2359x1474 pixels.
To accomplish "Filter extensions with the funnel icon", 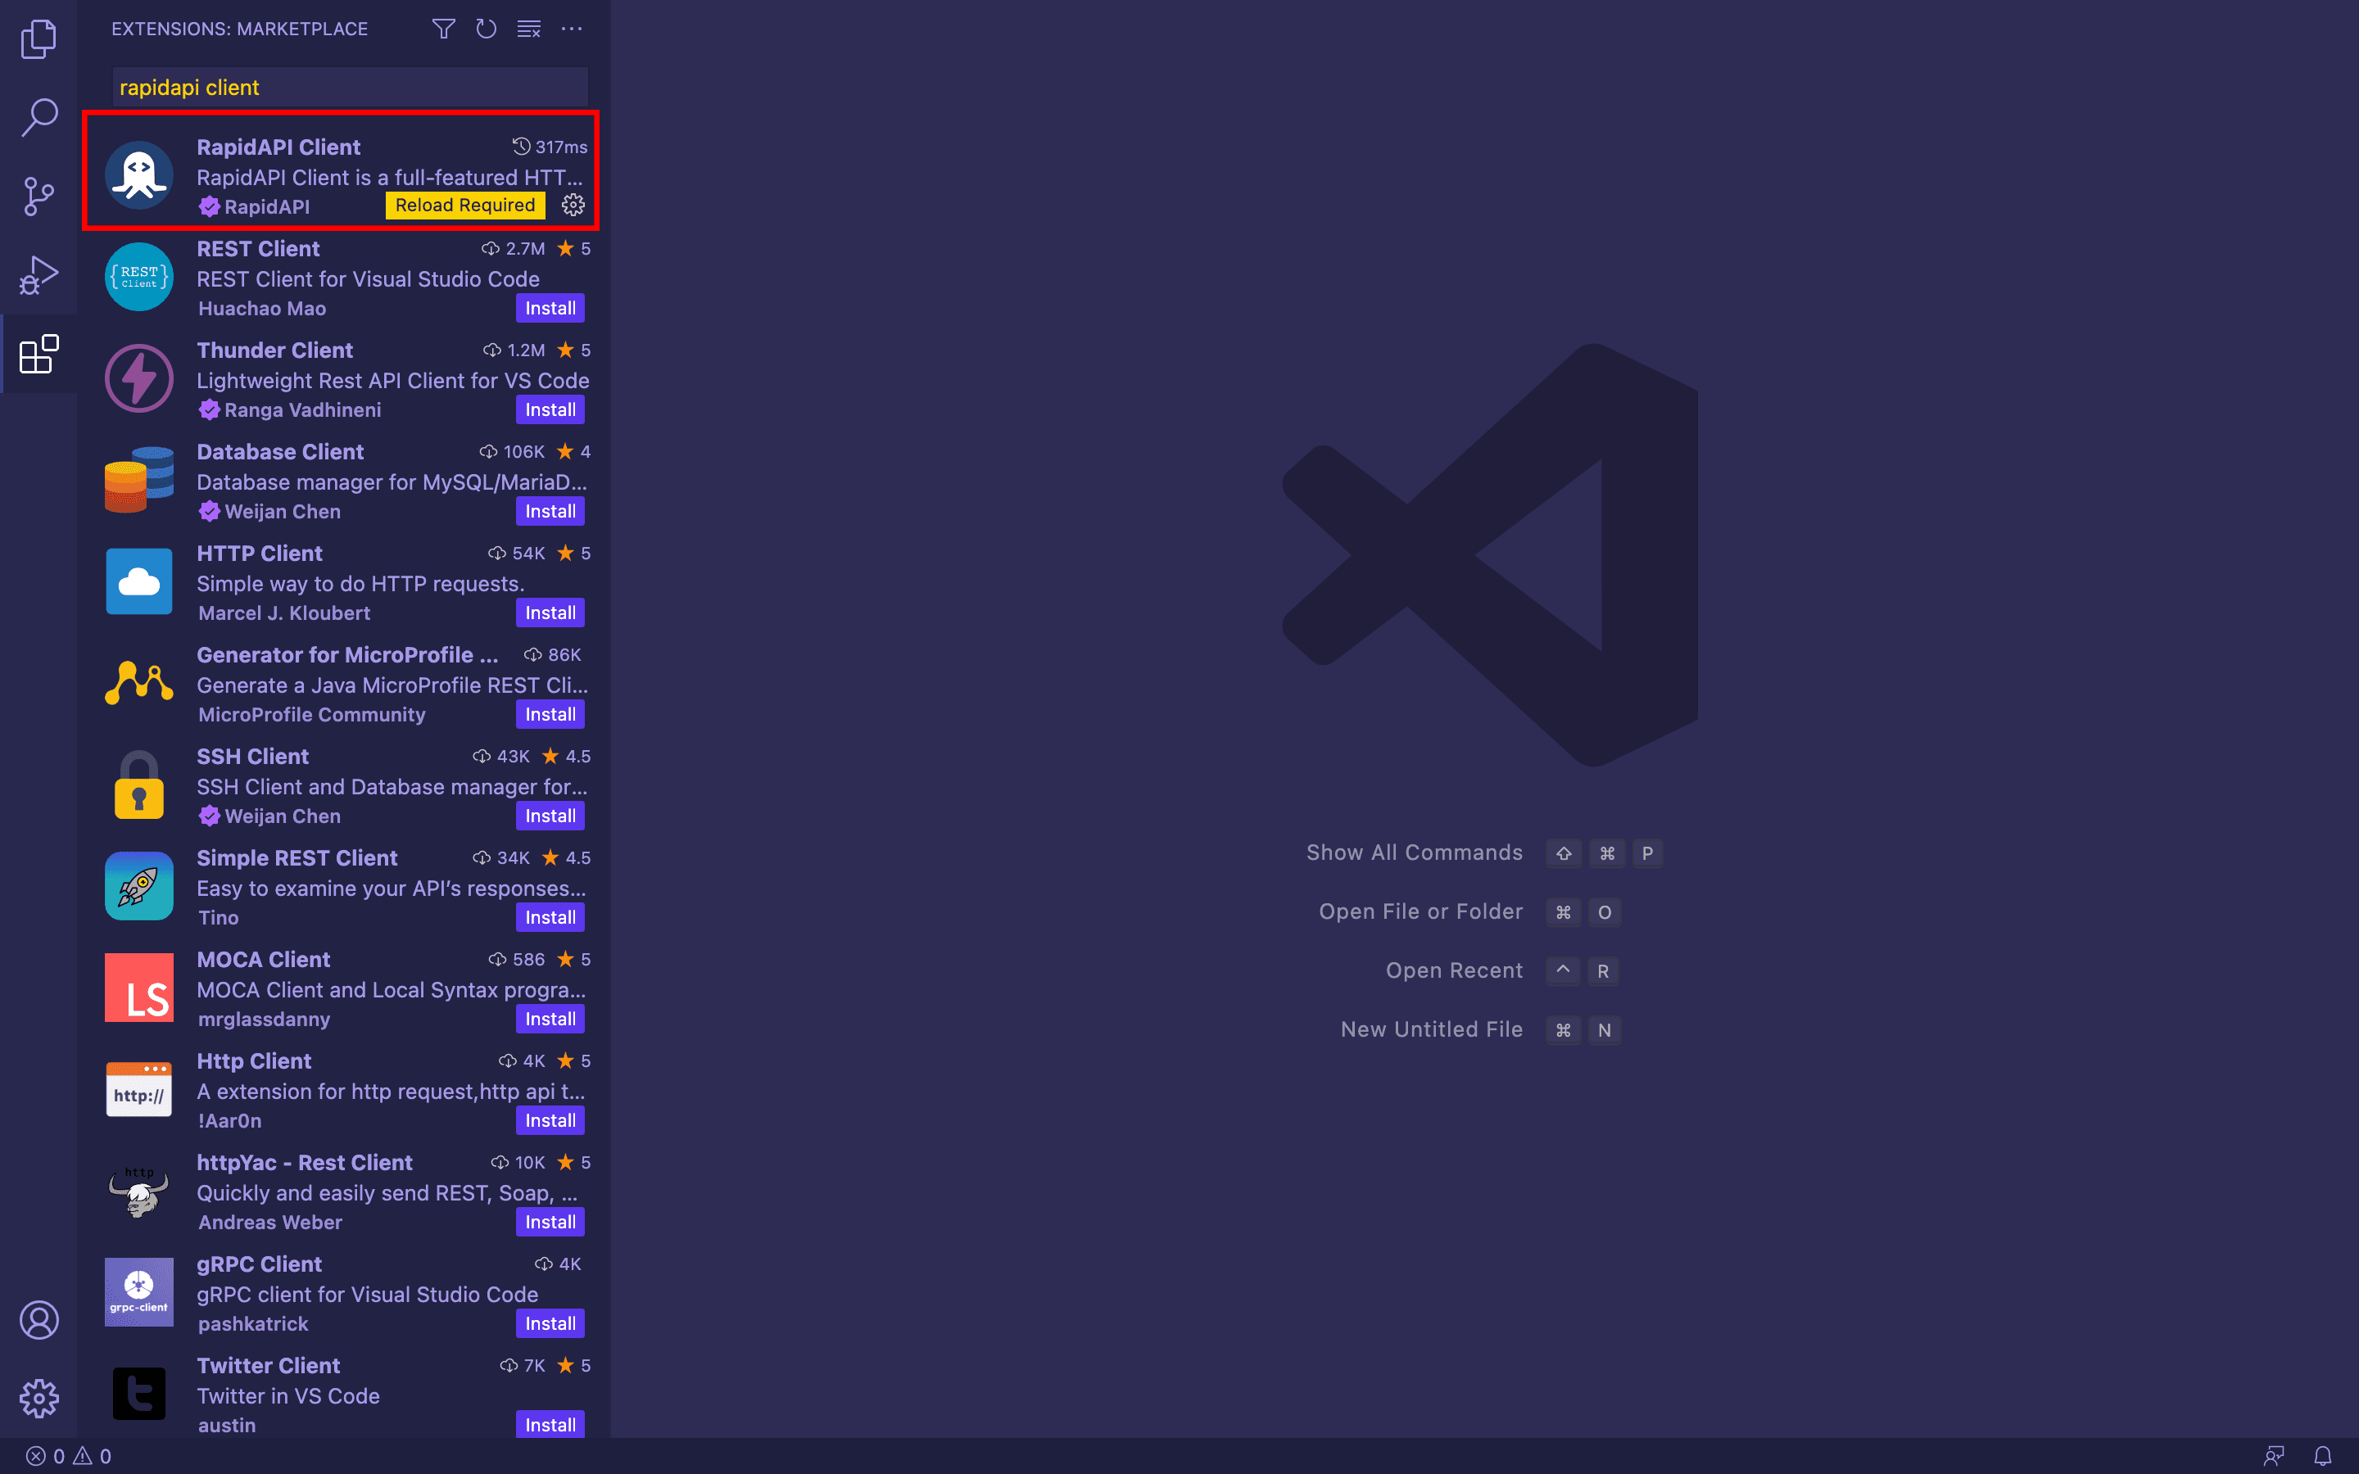I will coord(443,29).
